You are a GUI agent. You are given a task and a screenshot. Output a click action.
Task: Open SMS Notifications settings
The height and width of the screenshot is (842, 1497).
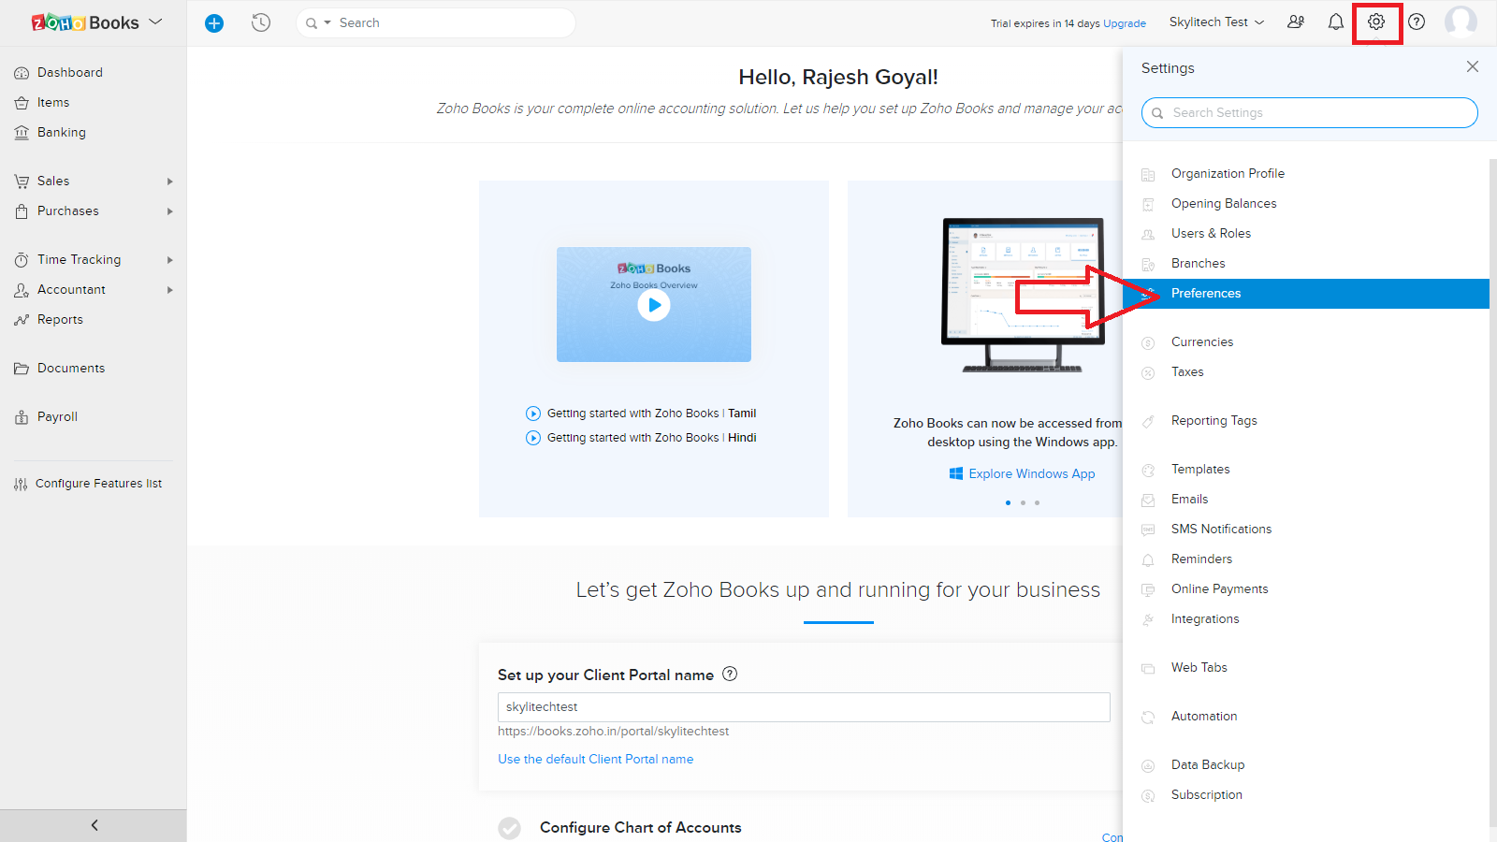[x=1221, y=529]
